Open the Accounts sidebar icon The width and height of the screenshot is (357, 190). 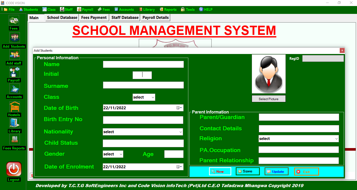click(x=14, y=89)
